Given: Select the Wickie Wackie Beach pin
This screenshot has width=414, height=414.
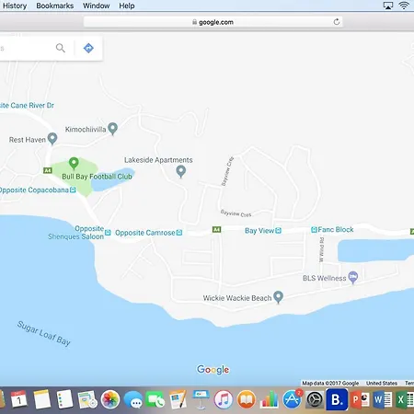Looking at the screenshot, I should (278, 297).
